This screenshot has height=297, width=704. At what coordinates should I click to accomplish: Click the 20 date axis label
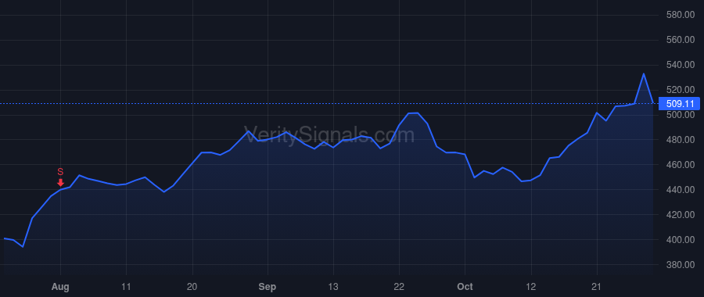(192, 287)
